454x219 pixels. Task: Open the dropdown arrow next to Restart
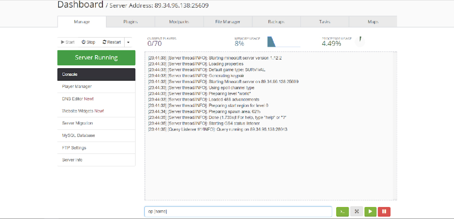tap(128, 42)
